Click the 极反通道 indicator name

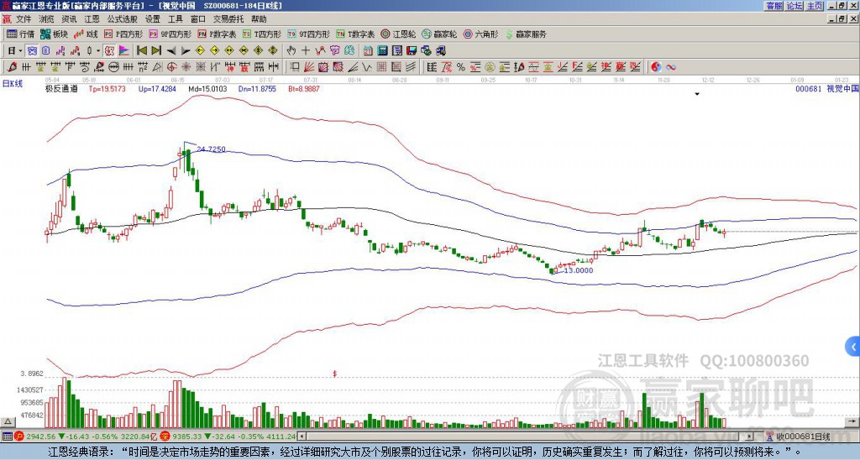pos(61,89)
